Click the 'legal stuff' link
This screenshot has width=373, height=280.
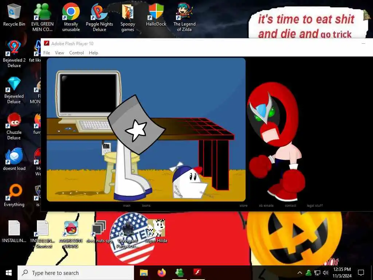coord(315,206)
